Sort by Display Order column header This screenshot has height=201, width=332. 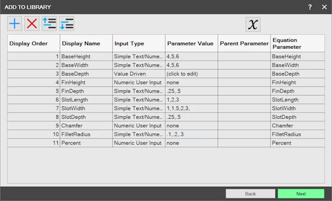click(34, 44)
